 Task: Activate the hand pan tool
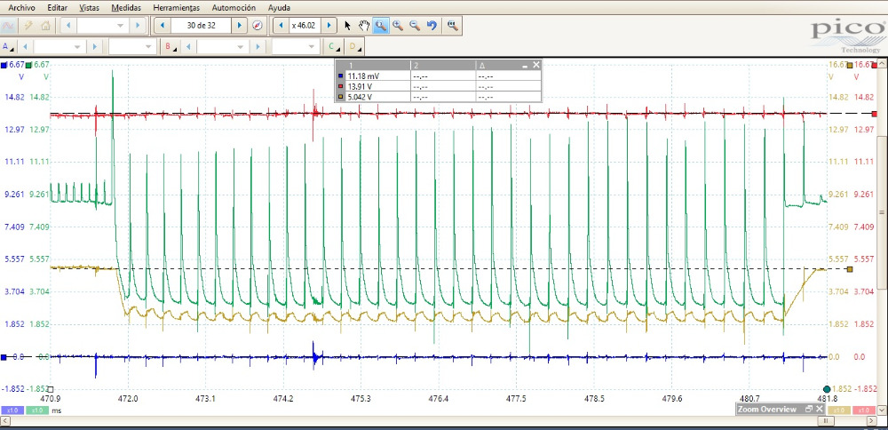(x=363, y=26)
